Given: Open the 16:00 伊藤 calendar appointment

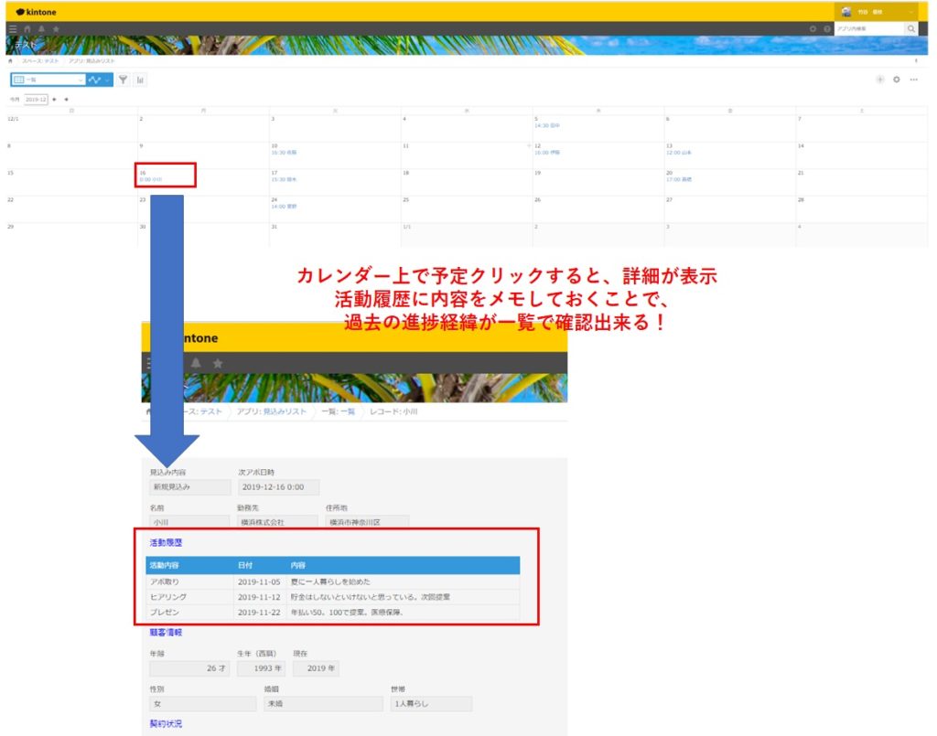Looking at the screenshot, I should pyautogui.click(x=548, y=151).
